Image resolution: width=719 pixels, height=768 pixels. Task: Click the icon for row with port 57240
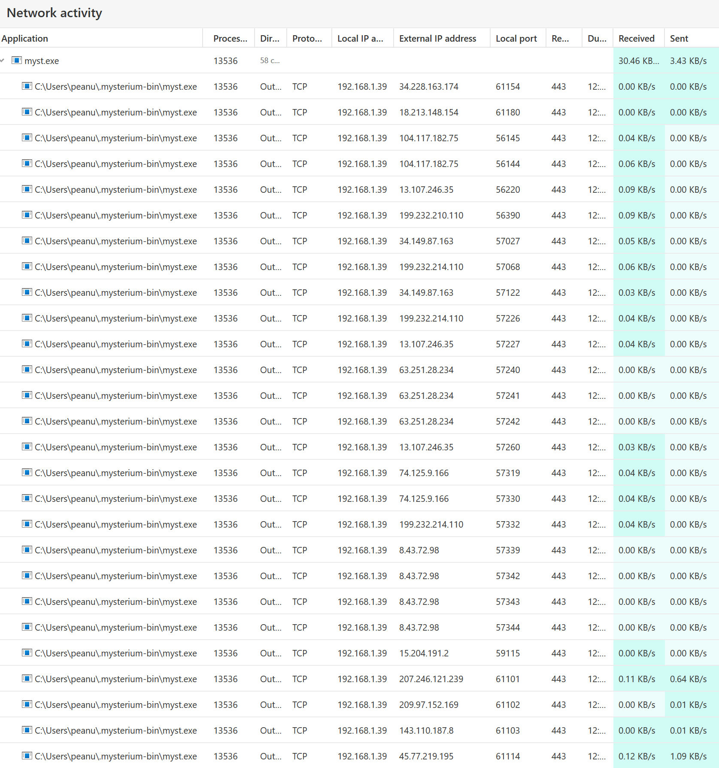click(27, 369)
